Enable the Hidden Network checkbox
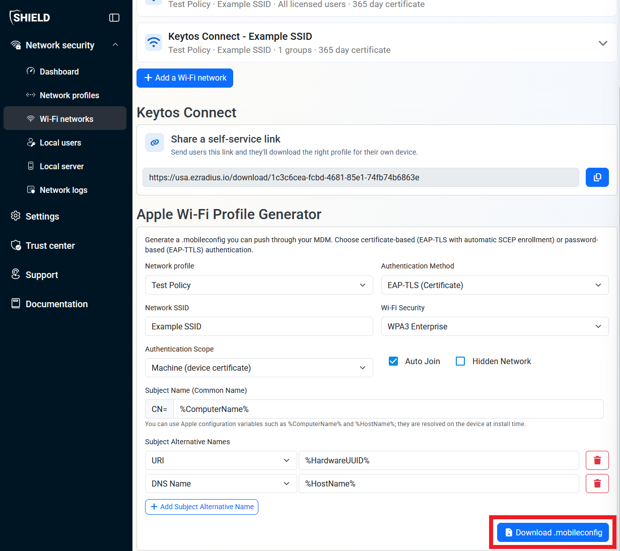Screen dimensions: 620x551 pos(460,361)
